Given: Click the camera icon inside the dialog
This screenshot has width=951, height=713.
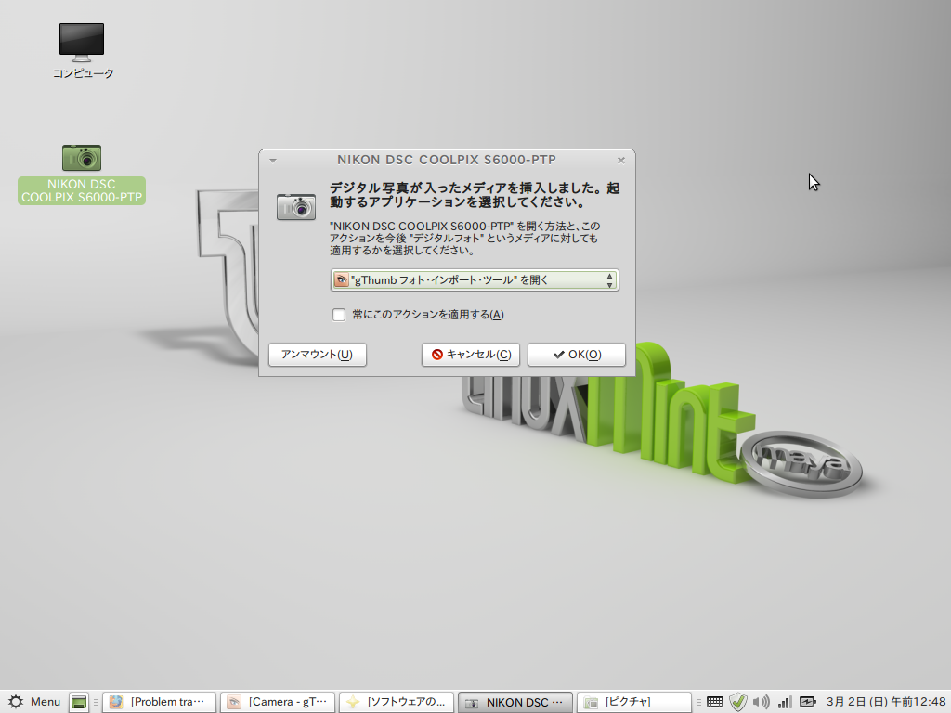Looking at the screenshot, I should coord(295,207).
